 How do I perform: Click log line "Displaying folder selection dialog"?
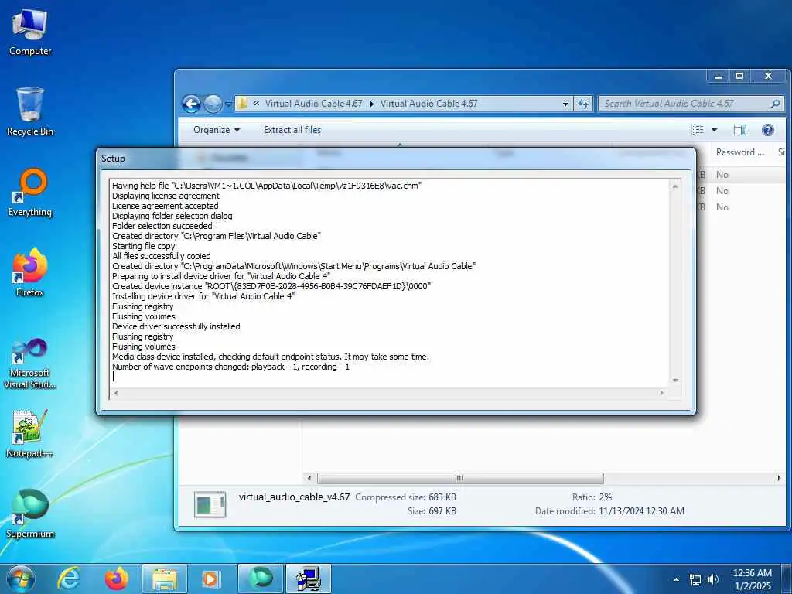point(172,216)
